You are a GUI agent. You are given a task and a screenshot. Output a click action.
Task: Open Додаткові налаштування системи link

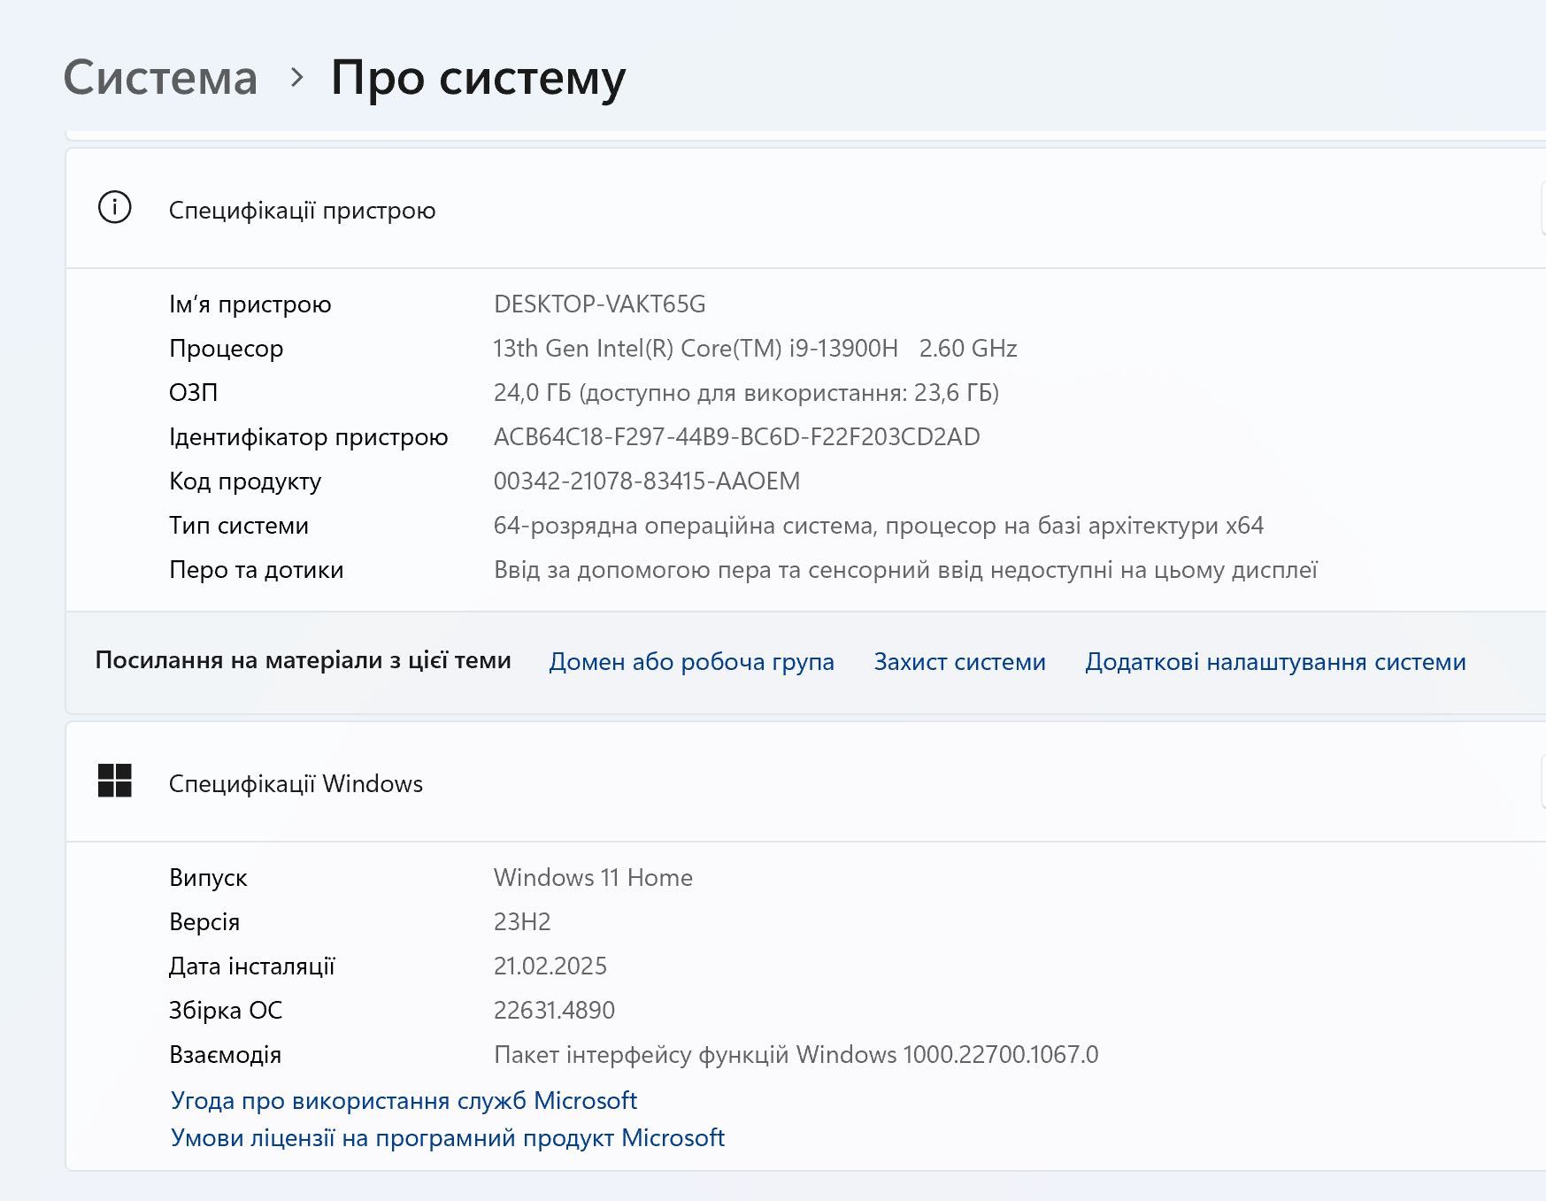pos(1275,661)
